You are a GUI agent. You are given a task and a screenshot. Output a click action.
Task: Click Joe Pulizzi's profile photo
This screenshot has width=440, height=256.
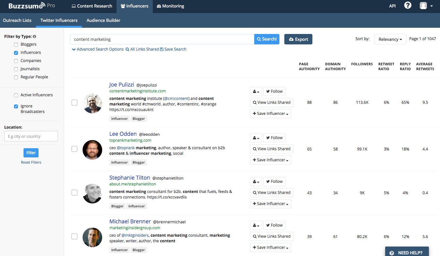[x=92, y=104]
